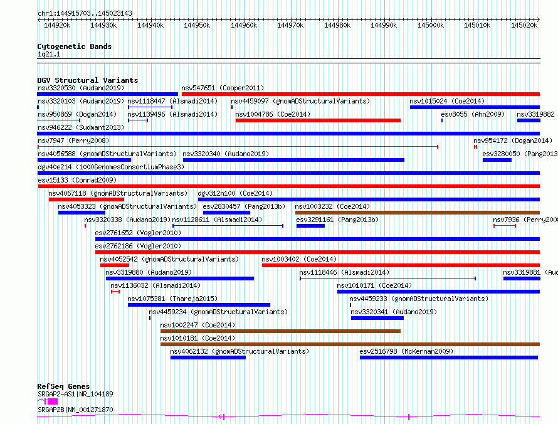Select nsv4067118 gnomAD variant label

point(118,193)
